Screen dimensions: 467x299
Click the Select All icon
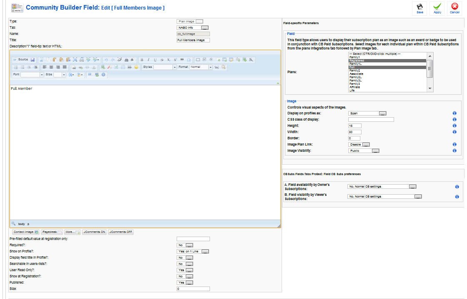point(75,60)
